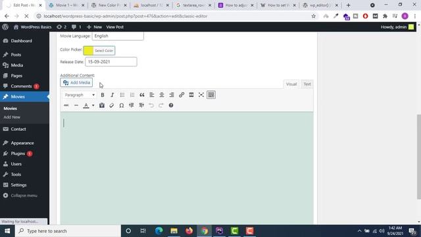Click New in the admin bar
The image size is (421, 237).
click(94, 27)
